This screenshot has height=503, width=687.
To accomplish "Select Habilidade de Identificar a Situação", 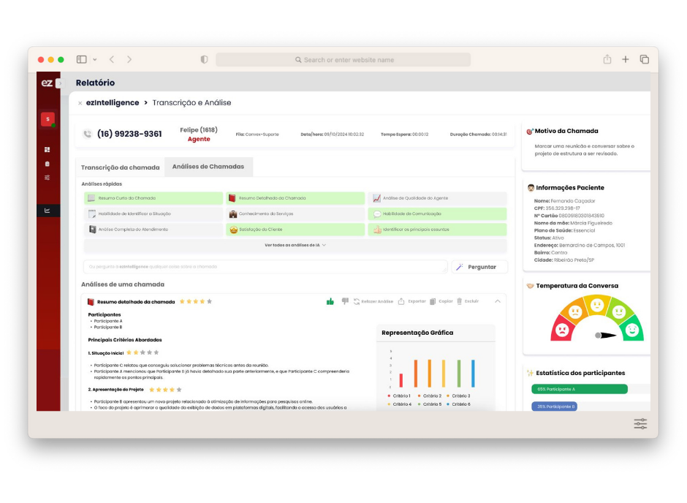I will point(153,213).
